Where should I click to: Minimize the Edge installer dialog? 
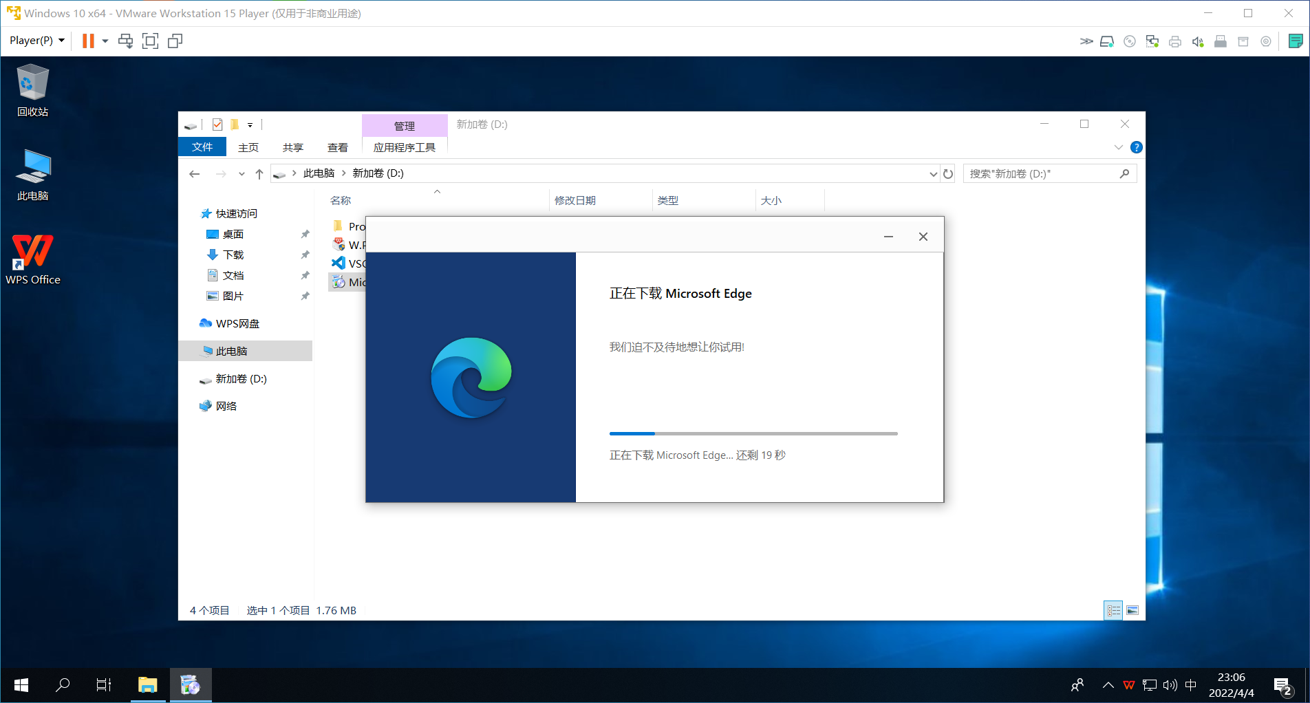[888, 237]
